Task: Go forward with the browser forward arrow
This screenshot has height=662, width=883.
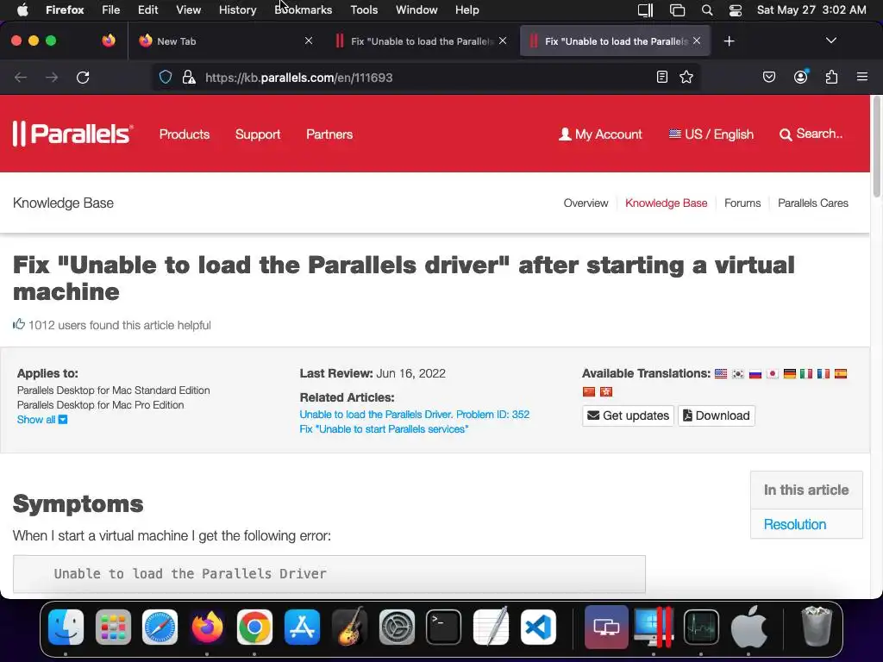Action: [x=52, y=77]
